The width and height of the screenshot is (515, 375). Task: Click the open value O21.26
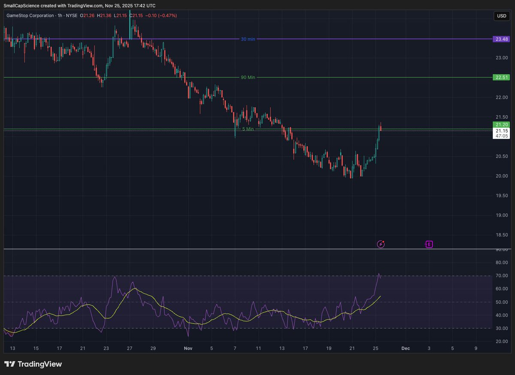pyautogui.click(x=88, y=15)
